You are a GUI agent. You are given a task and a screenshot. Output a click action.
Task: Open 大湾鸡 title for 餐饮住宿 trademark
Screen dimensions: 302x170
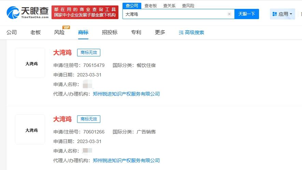62,53
